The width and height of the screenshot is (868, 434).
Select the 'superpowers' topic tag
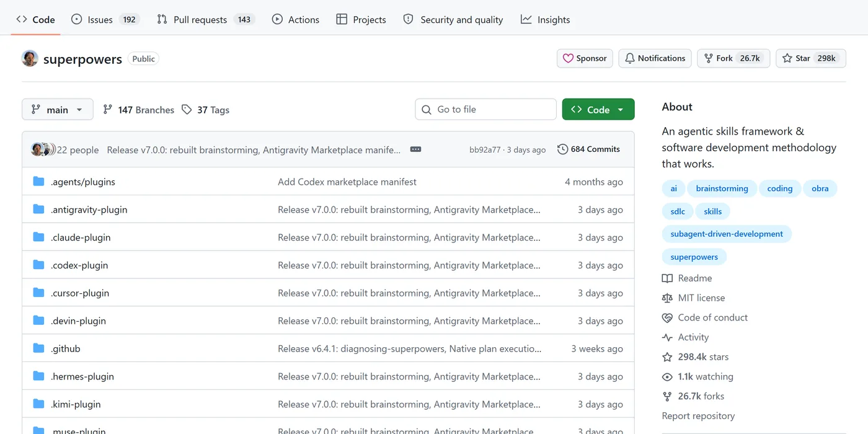694,257
